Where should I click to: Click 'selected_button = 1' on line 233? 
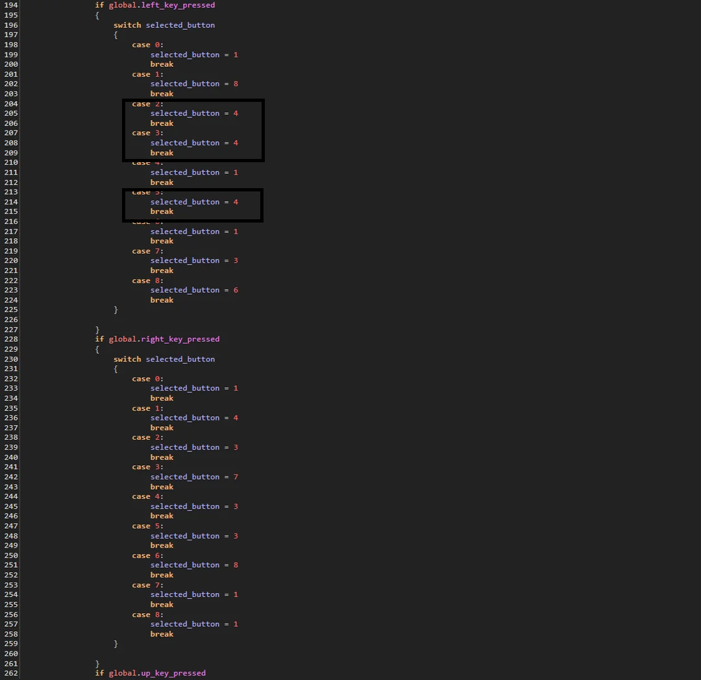point(194,388)
